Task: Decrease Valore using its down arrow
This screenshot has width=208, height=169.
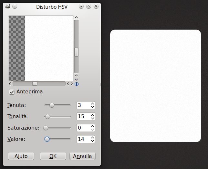Action: (93, 141)
